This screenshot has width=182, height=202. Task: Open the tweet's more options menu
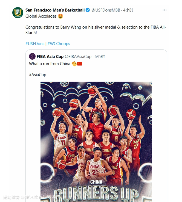pos(164,10)
